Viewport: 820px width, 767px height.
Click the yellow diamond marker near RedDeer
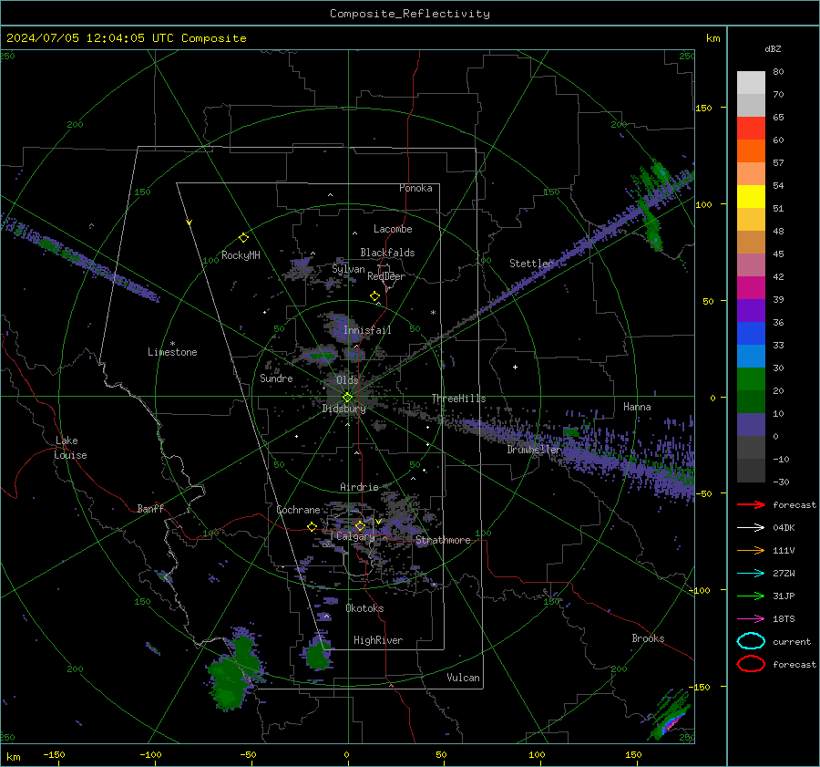(x=375, y=296)
